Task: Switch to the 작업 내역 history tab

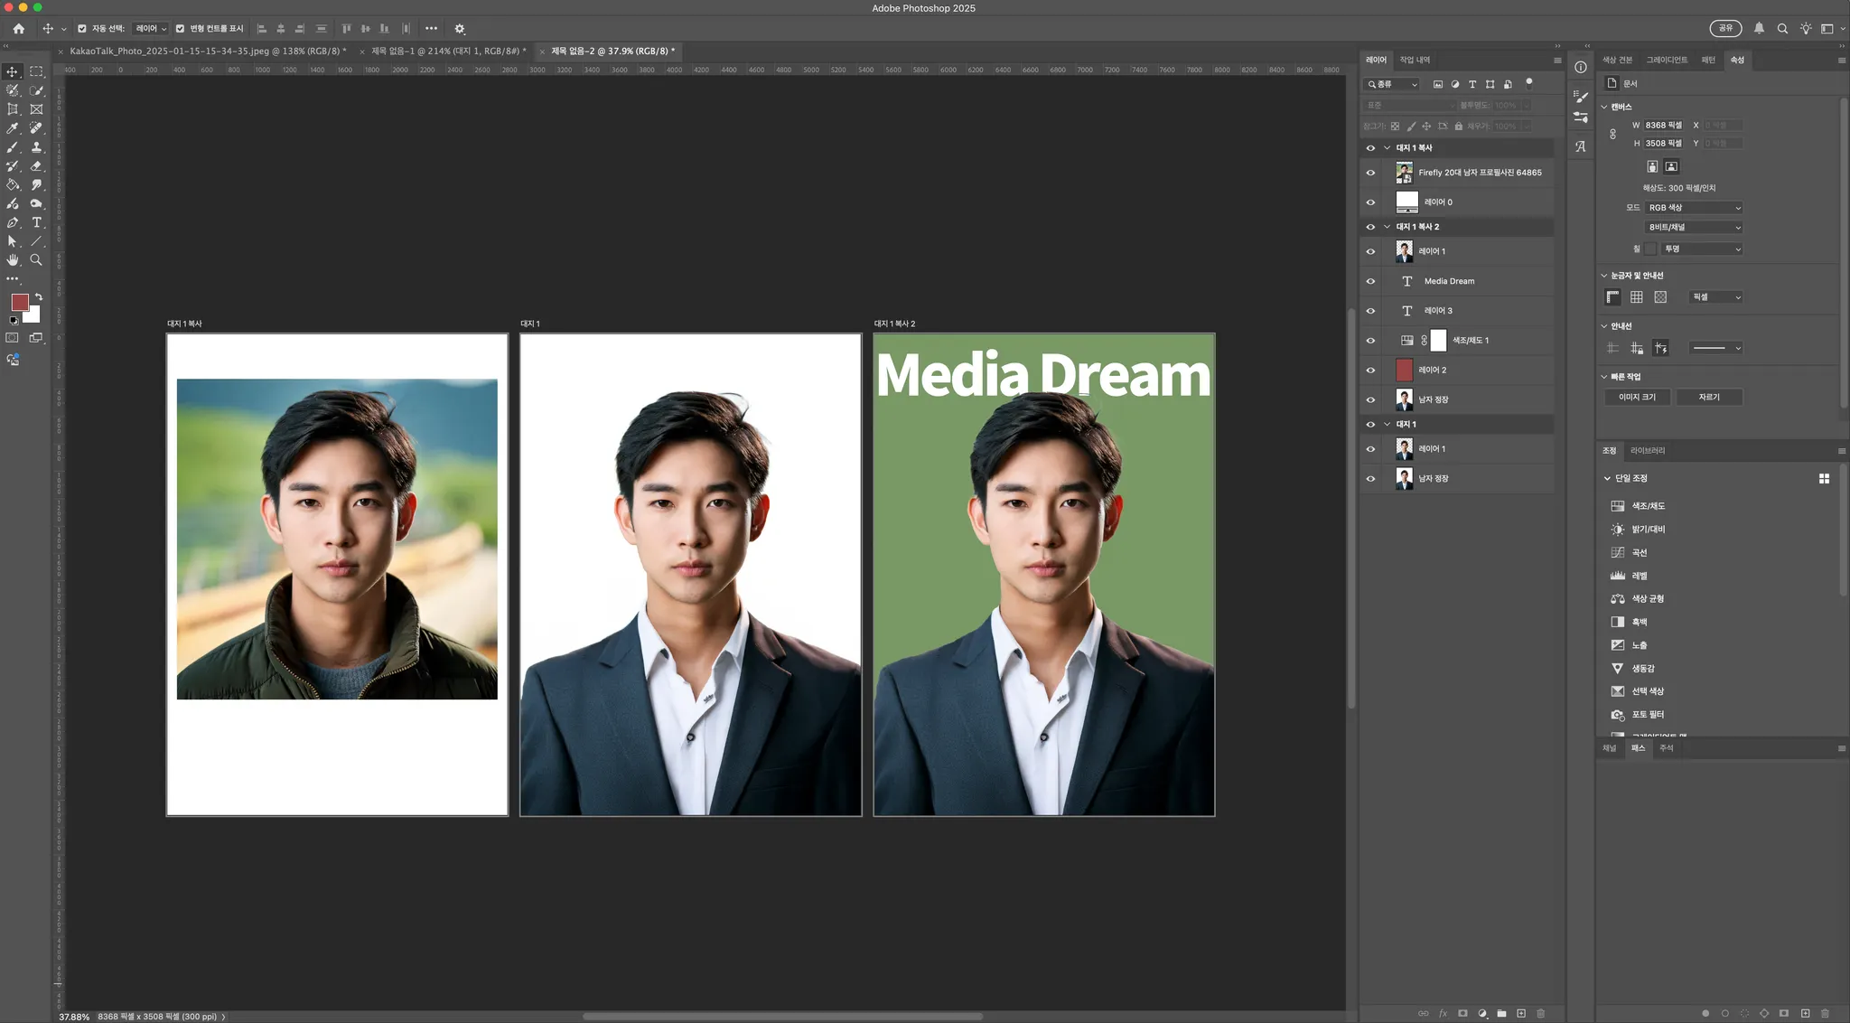Action: [x=1415, y=61]
